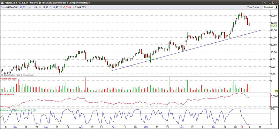The image size is (279, 129).
Task: Click the Dic month label on time axis
Action: 214,127
